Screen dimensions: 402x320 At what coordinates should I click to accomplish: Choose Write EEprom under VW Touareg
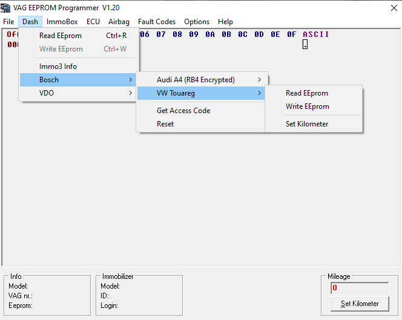[x=314, y=106]
